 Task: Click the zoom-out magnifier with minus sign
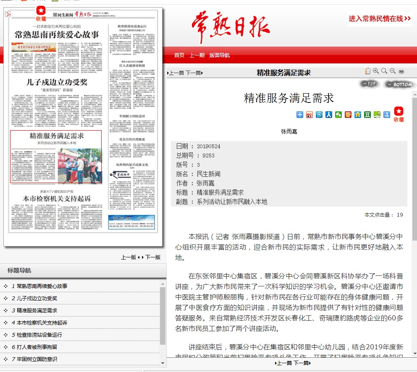(x=393, y=71)
